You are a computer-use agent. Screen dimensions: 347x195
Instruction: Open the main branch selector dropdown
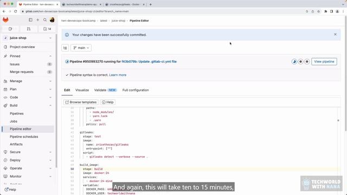pos(81,48)
